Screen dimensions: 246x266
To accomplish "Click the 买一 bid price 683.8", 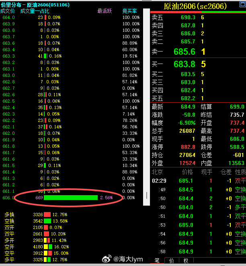I will 184,64.
